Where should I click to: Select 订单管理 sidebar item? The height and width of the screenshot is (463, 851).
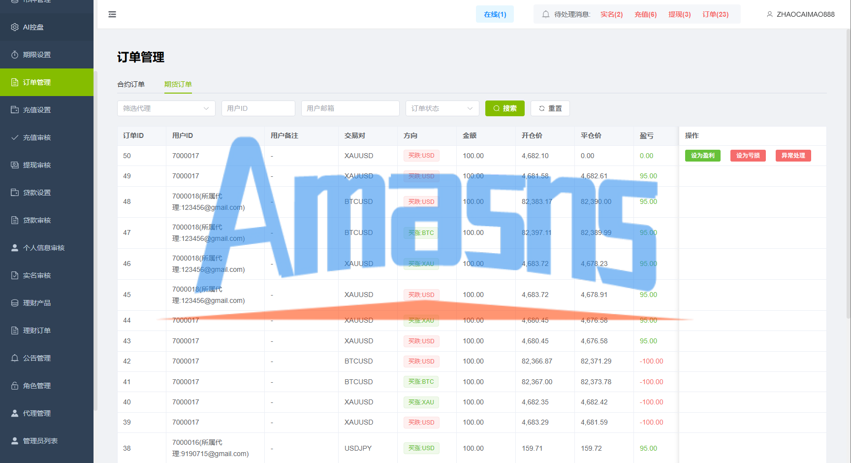coord(47,82)
